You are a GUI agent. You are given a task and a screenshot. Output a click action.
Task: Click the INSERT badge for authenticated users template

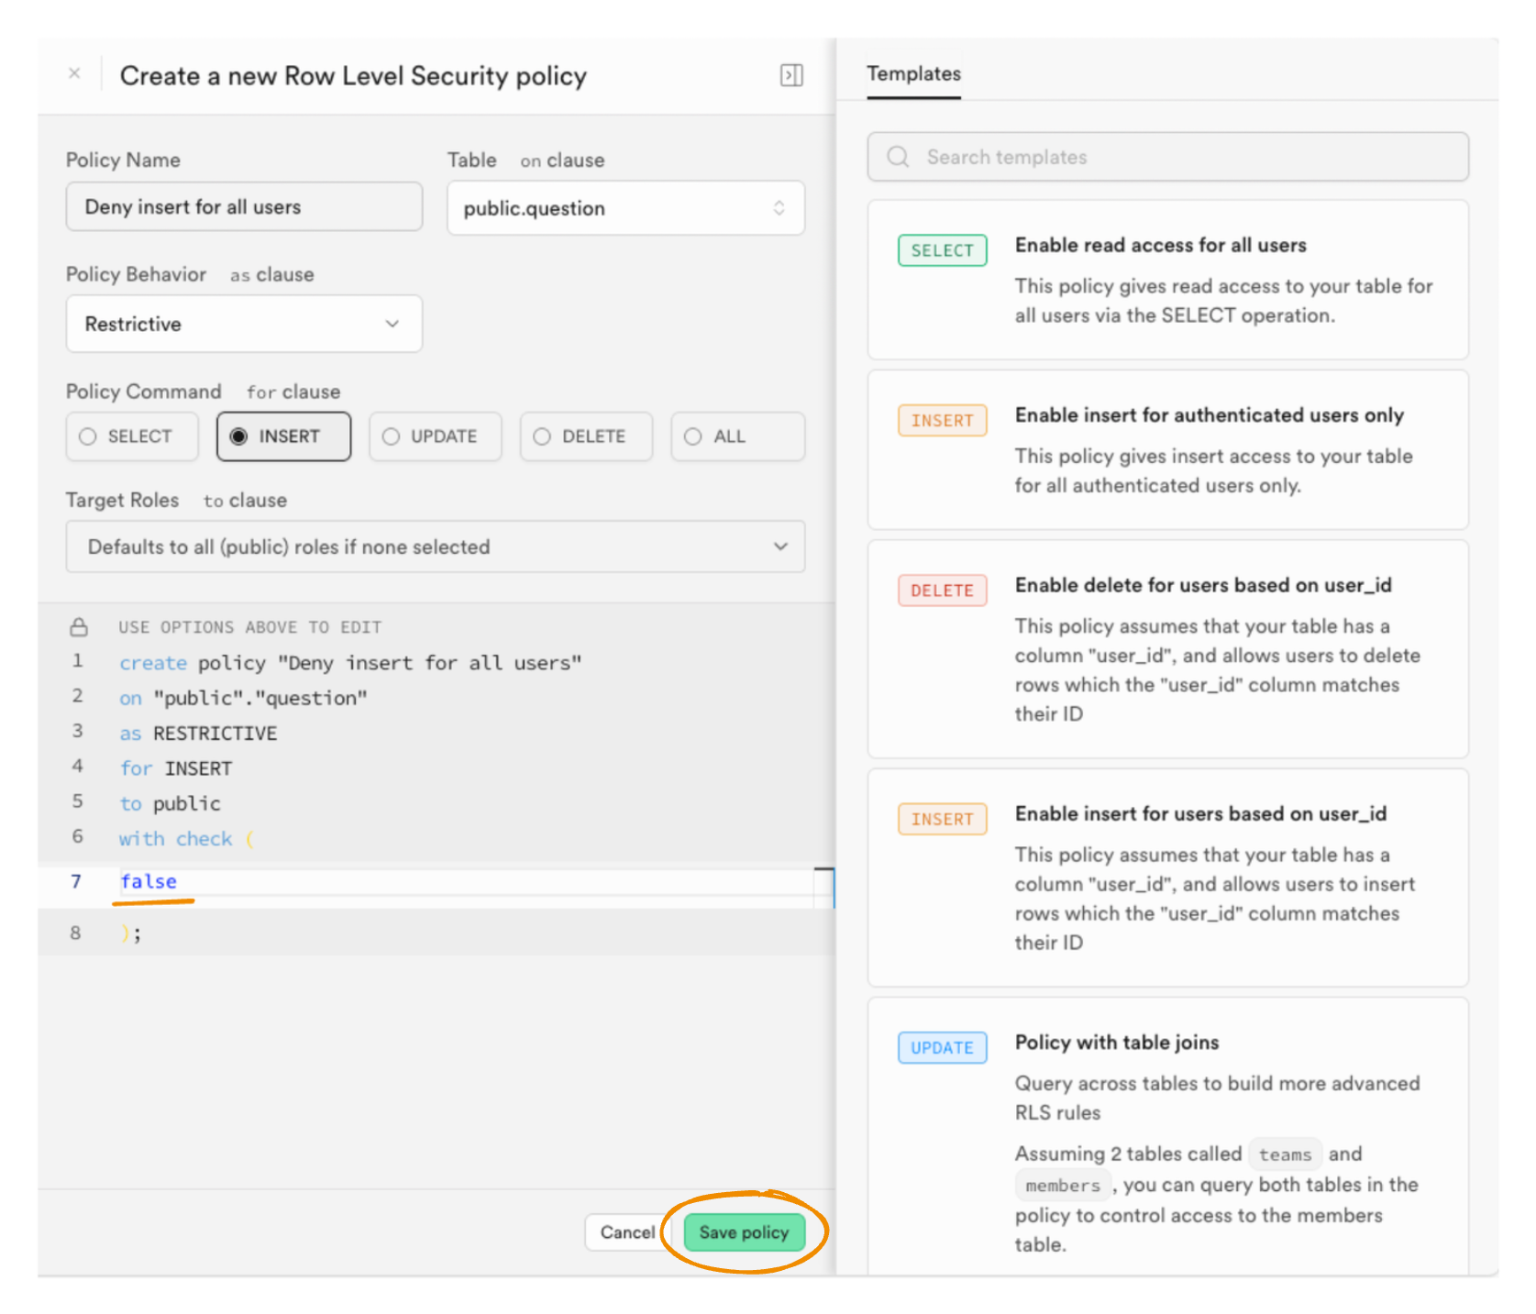(x=942, y=420)
